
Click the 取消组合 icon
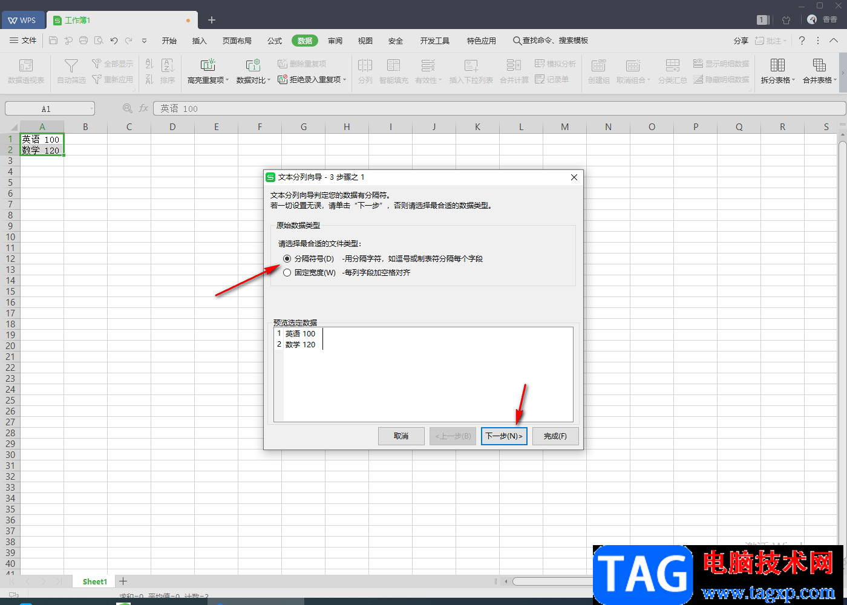point(633,65)
